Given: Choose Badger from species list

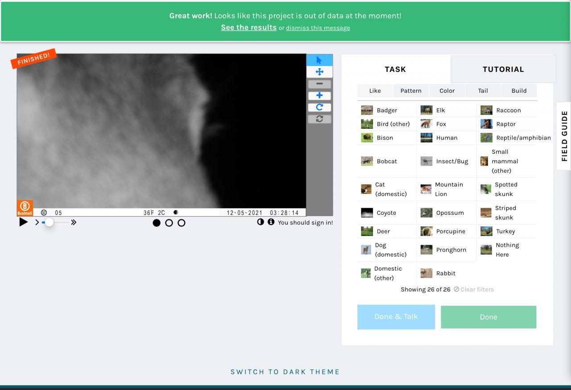Looking at the screenshot, I should coord(387,110).
